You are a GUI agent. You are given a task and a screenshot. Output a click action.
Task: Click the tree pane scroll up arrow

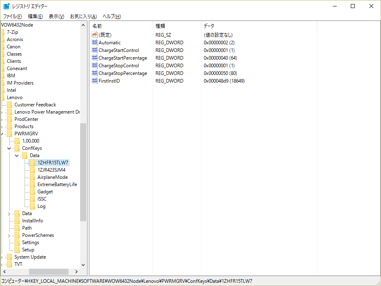pyautogui.click(x=83, y=25)
